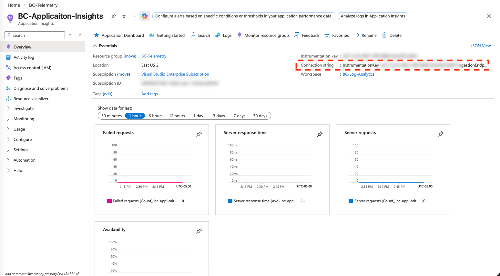Image resolution: width=500 pixels, height=276 pixels.
Task: Pin the Server response time chart
Action: click(320, 134)
